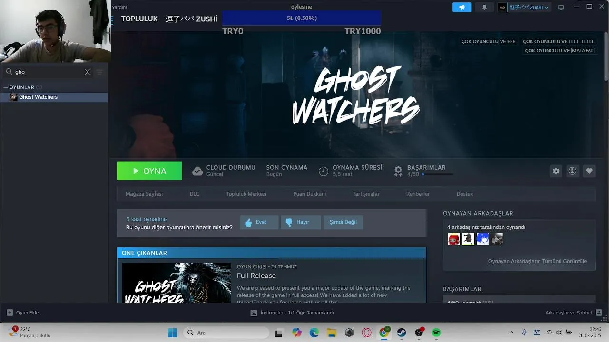Launch Copilot from taskbar
This screenshot has height=342, width=609.
[297, 332]
